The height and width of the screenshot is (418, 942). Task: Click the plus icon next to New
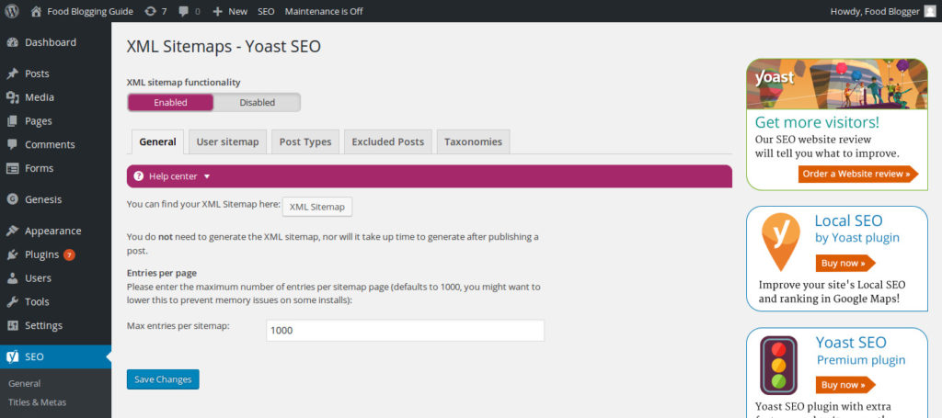(x=217, y=11)
